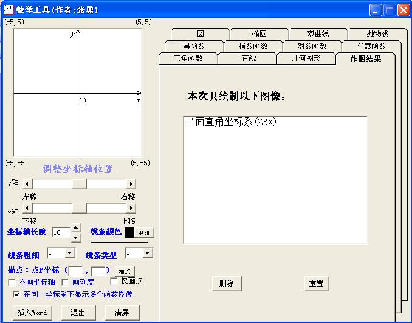The width and height of the screenshot is (412, 323).
Task: Decrease 坐标轴长度 with down arrow
Action: 76,238
